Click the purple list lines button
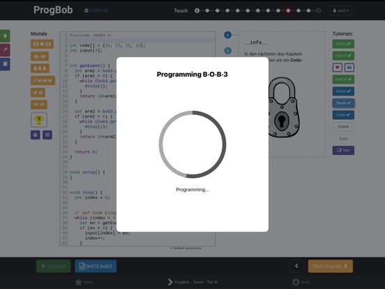Screen dimensions: 385x289 [47, 135]
